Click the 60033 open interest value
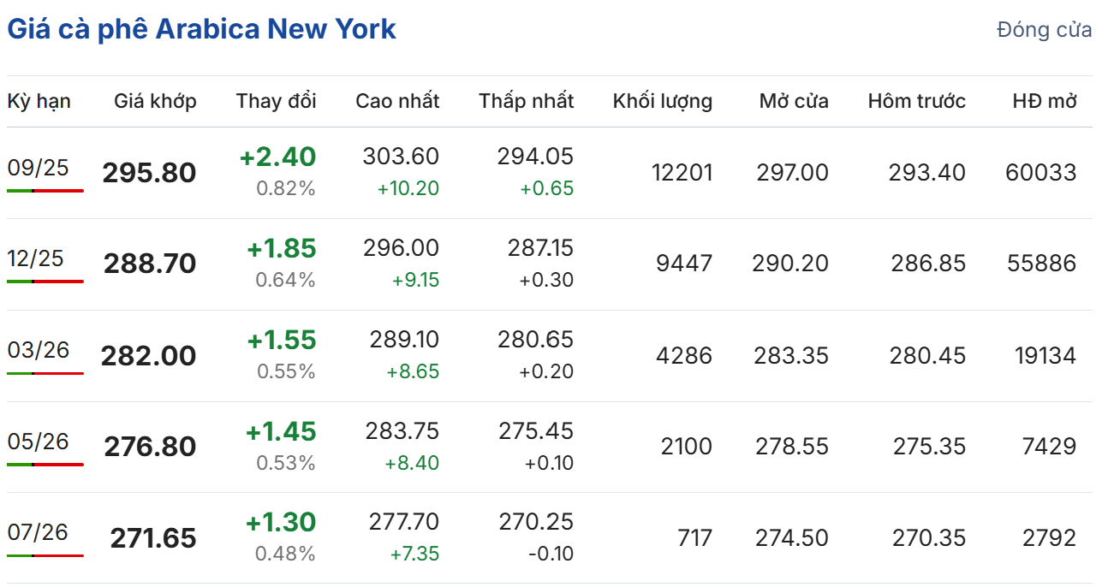Image resolution: width=1096 pixels, height=587 pixels. pos(1040,173)
